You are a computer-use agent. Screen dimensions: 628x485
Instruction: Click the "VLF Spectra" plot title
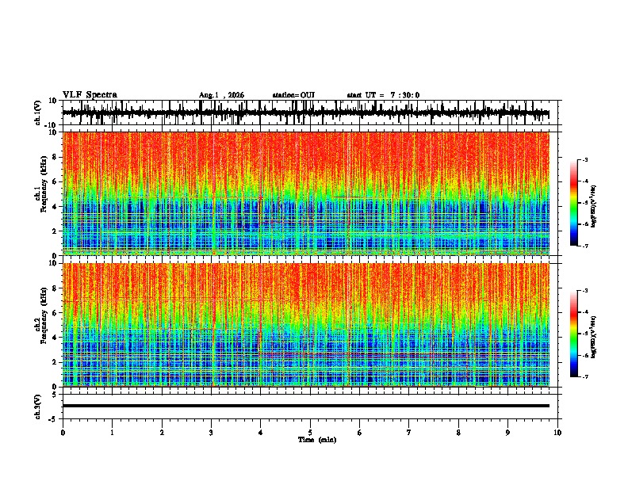[90, 95]
